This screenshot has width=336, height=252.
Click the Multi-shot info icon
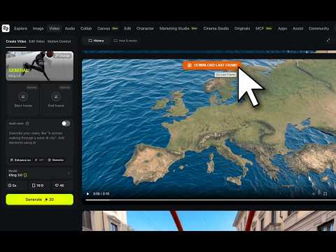coord(27,123)
